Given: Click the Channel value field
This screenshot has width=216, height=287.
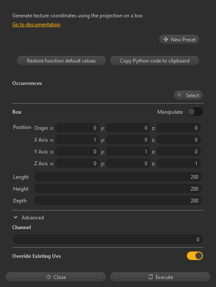Looking at the screenshot, I should pyautogui.click(x=108, y=239).
